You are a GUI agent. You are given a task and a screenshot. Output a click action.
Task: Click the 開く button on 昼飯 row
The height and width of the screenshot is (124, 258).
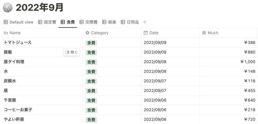[72, 52]
